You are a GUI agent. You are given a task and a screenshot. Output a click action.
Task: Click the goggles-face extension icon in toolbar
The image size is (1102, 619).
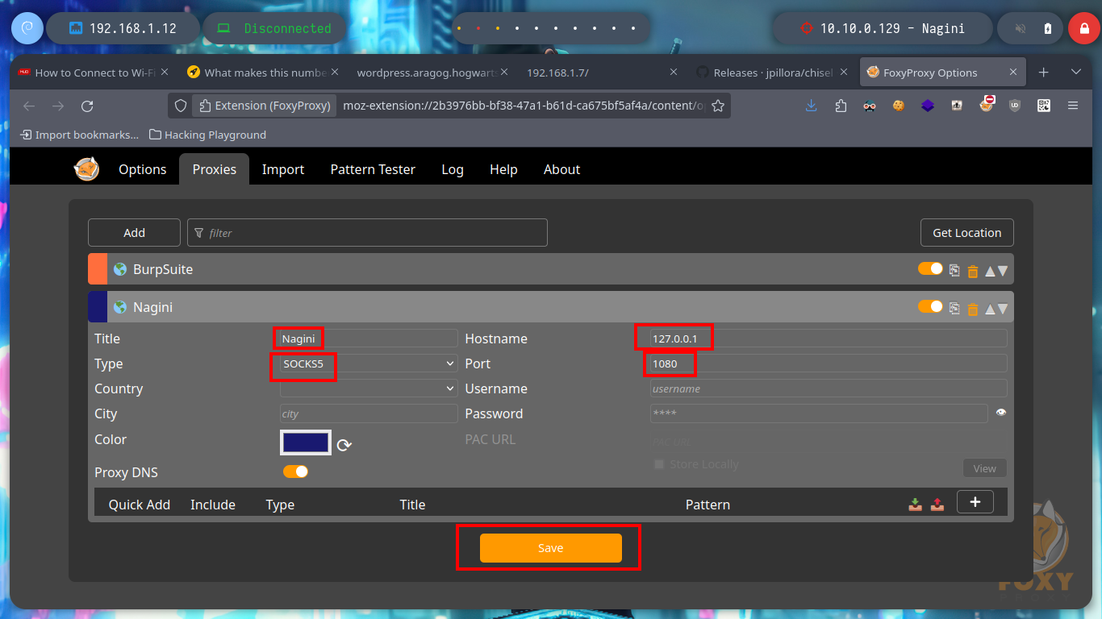click(870, 106)
